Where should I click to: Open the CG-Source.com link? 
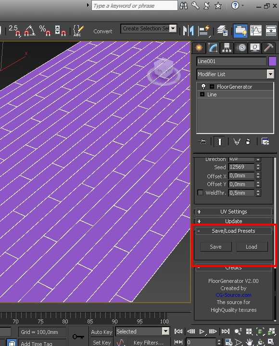click(x=233, y=295)
